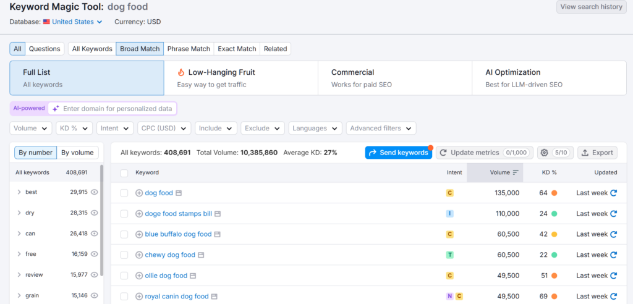
Task: Toggle eye icon for 'dry' group
Action: pos(95,213)
